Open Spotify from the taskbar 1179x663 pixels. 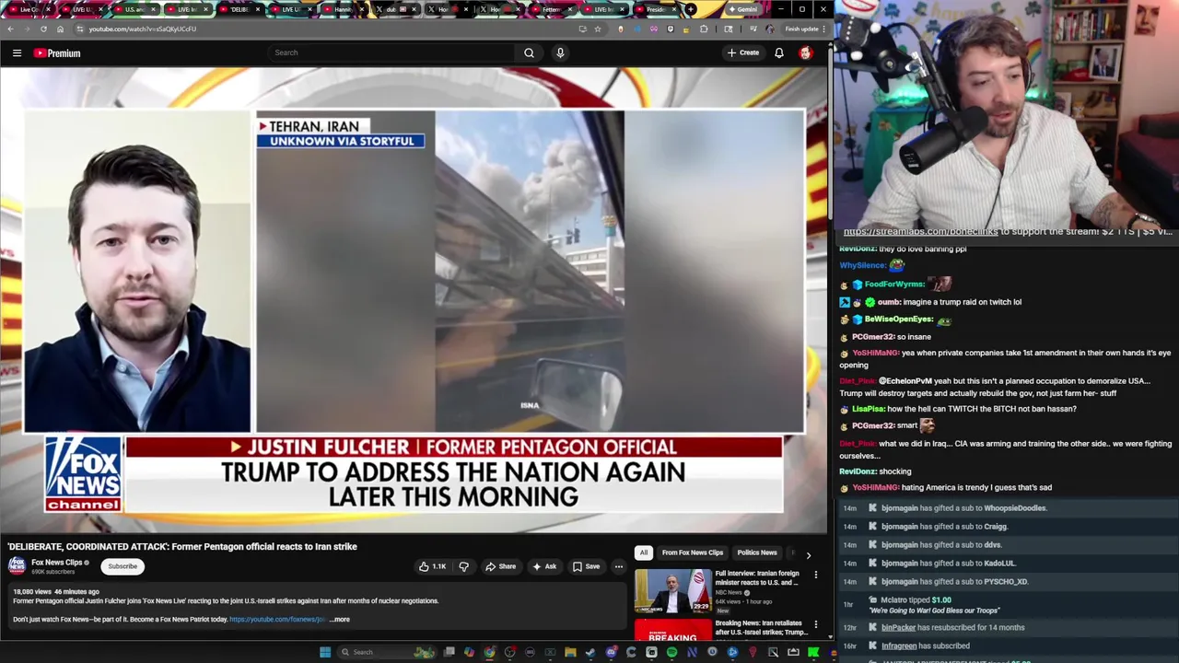coord(671,652)
